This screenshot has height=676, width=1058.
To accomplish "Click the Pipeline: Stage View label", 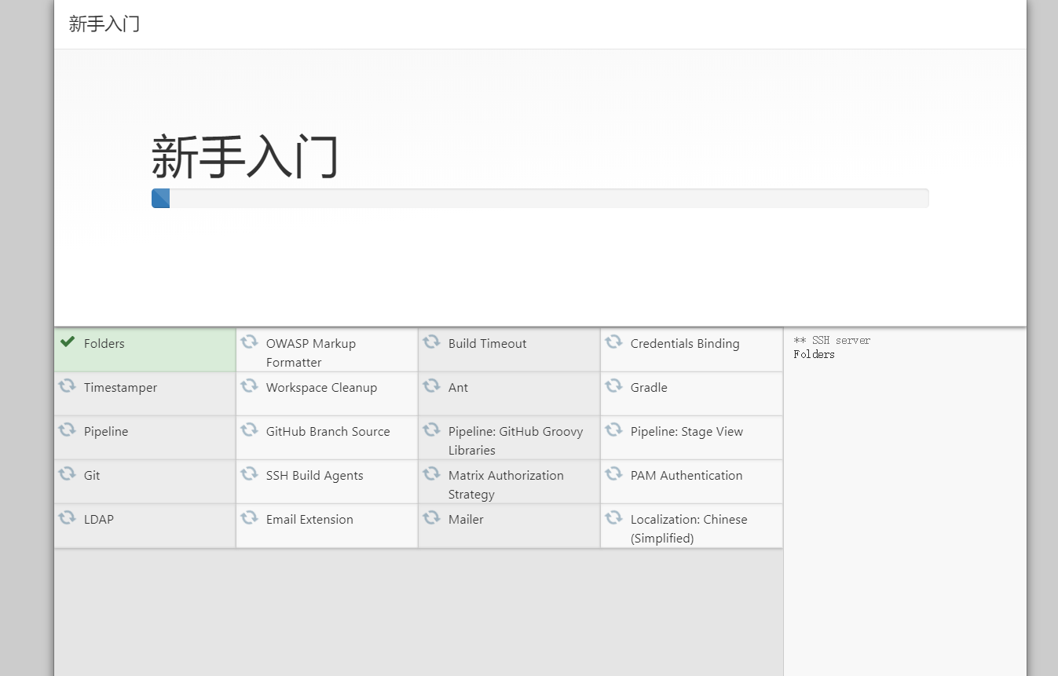I will click(x=686, y=432).
